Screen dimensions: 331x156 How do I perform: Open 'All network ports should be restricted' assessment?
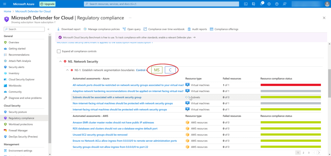128,85
